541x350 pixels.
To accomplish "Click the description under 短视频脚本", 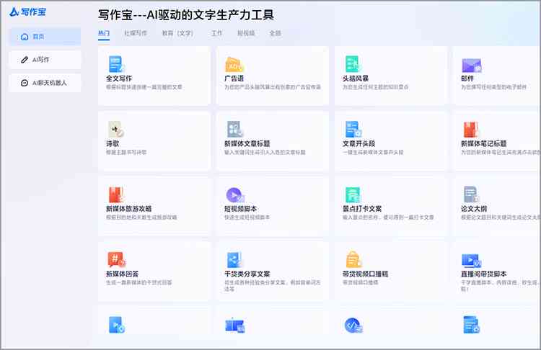I will [247, 217].
